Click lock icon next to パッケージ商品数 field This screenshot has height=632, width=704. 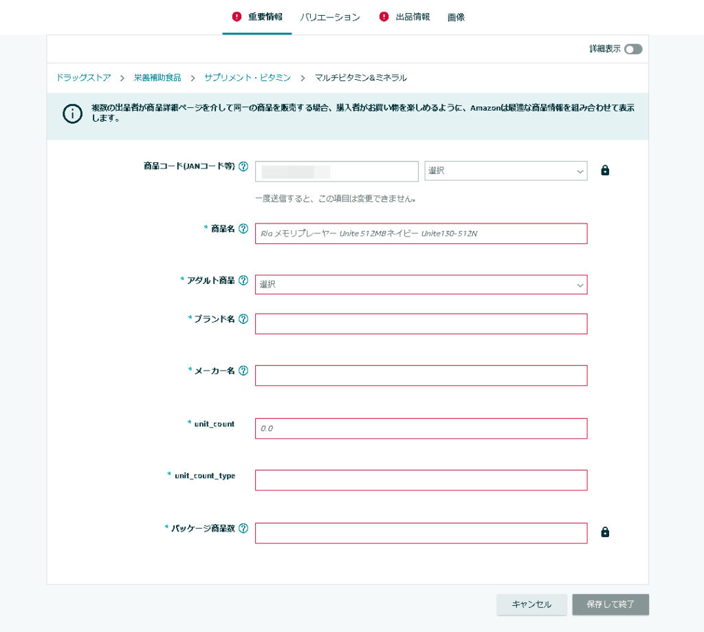(x=605, y=532)
